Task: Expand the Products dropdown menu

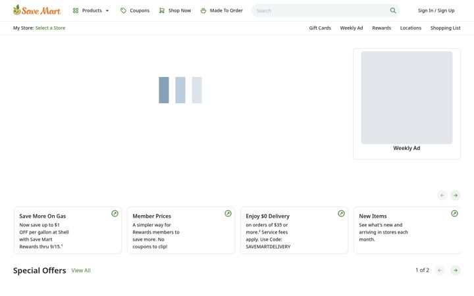Action: (x=91, y=11)
